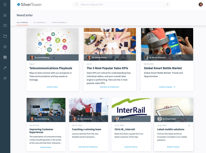Select the All Stories tab
The height and width of the screenshot is (153, 206).
coord(22,23)
